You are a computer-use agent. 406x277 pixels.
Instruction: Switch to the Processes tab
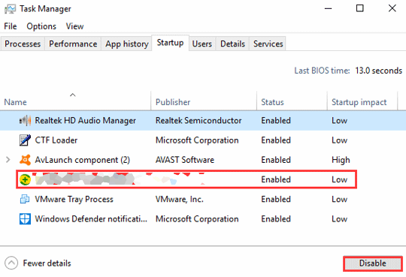[23, 44]
